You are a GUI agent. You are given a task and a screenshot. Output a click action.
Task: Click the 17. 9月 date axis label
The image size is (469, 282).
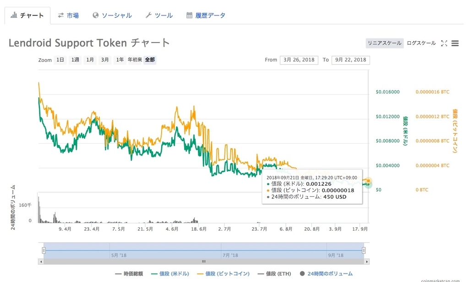coord(360,229)
